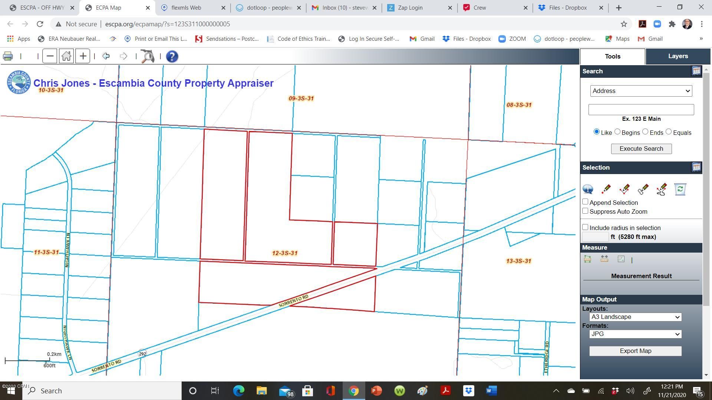Click the Export Map button
712x400 pixels.
[635, 351]
